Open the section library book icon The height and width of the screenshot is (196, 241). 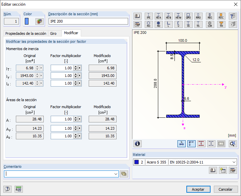click(x=137, y=16)
